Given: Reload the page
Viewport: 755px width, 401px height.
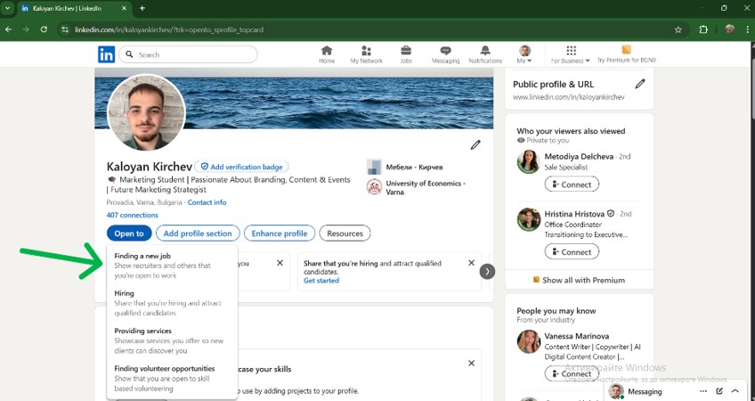Looking at the screenshot, I should pos(44,29).
